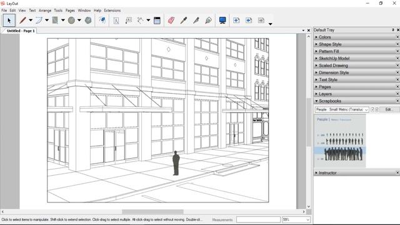
Task: Open the People scrapbook dropdown
Action: [342, 109]
